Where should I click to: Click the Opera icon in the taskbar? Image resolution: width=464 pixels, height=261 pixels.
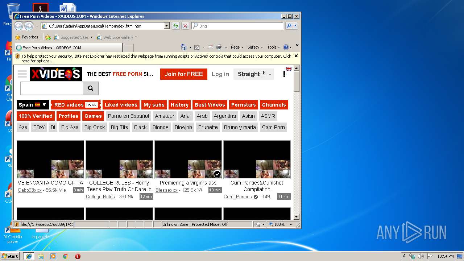[78, 256]
